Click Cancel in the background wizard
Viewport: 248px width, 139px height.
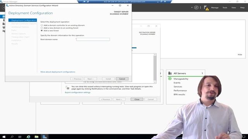(151, 99)
